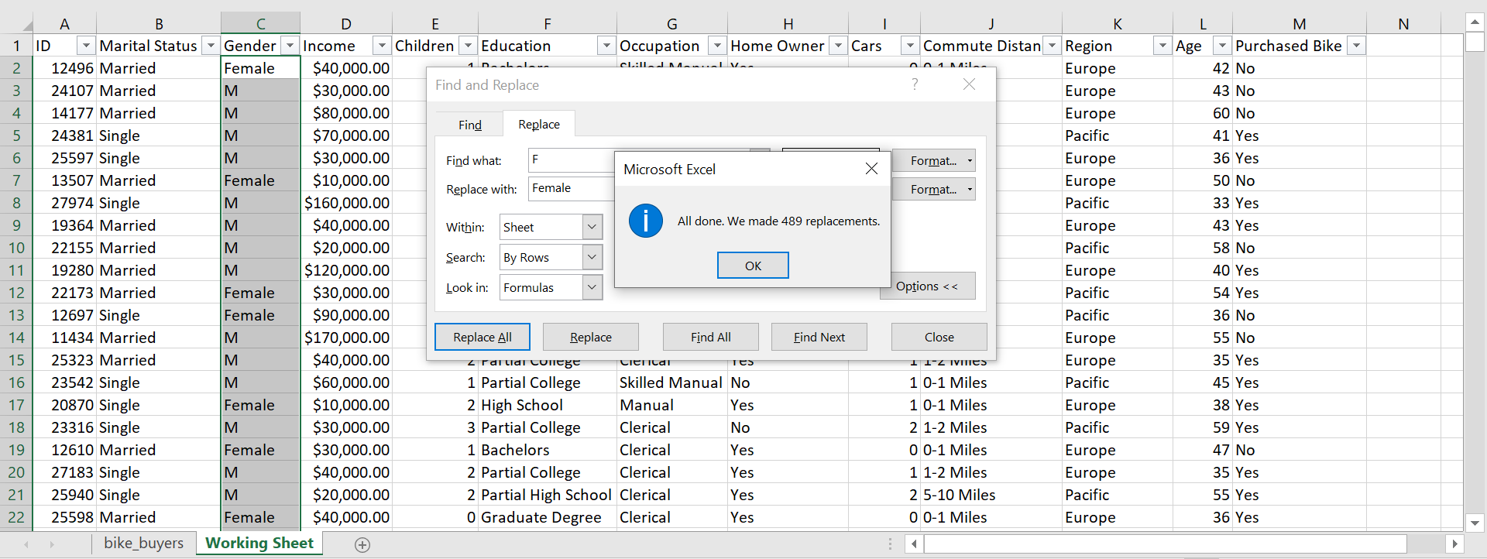Select row 2 header
The width and height of the screenshot is (1487, 559).
(x=16, y=68)
